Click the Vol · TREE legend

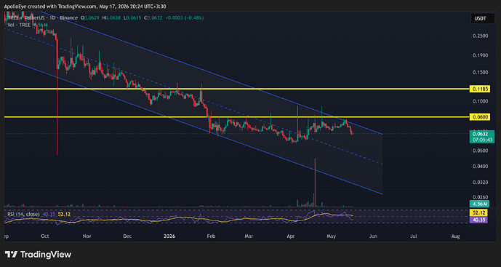[x=19, y=25]
